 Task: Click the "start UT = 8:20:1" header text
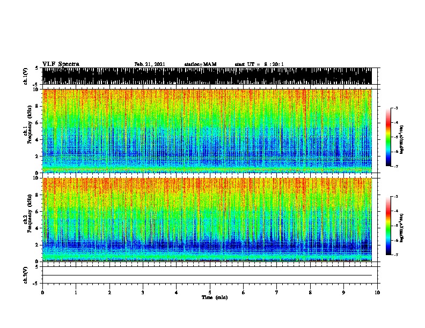coord(259,64)
